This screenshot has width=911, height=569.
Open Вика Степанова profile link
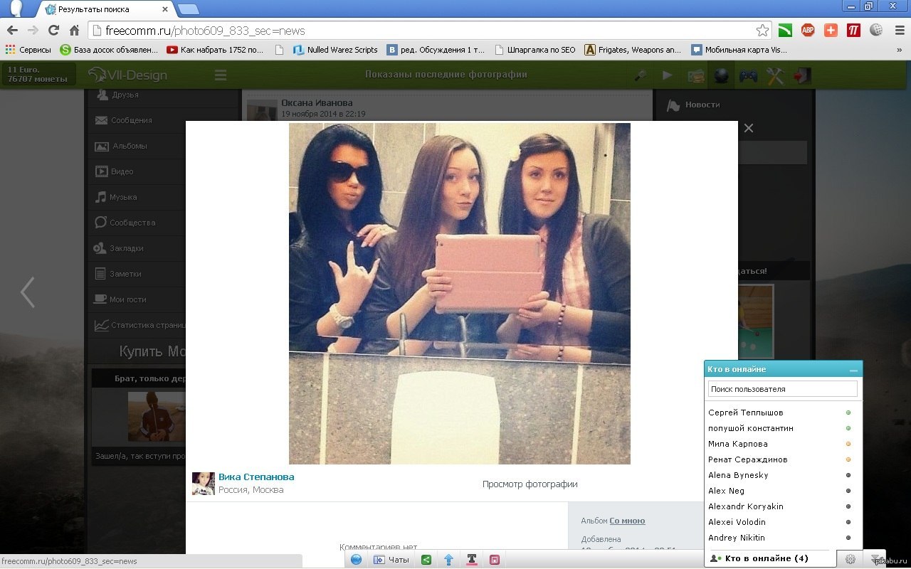(x=256, y=477)
